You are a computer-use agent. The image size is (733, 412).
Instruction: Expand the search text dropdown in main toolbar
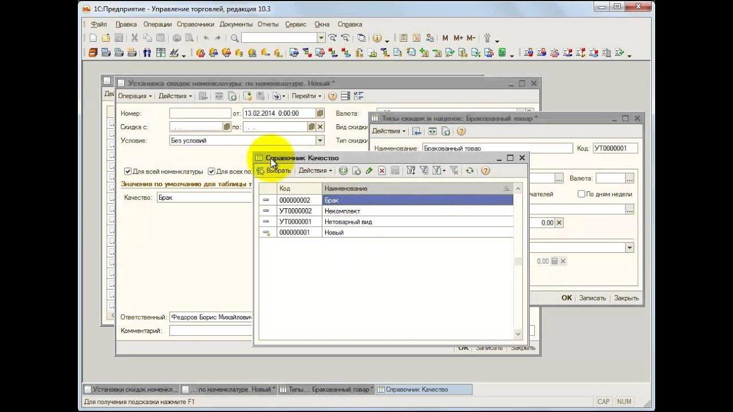pos(321,38)
